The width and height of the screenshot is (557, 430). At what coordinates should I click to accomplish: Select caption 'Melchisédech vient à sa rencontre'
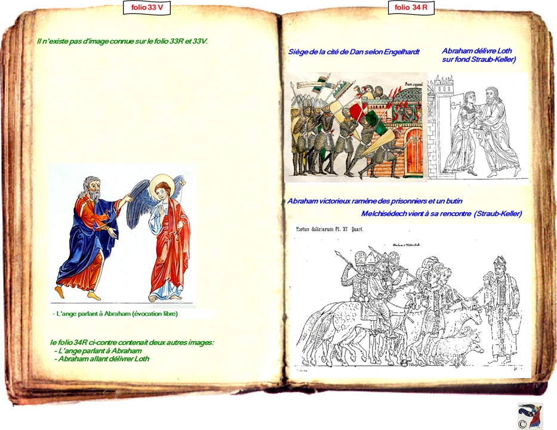coord(416,214)
